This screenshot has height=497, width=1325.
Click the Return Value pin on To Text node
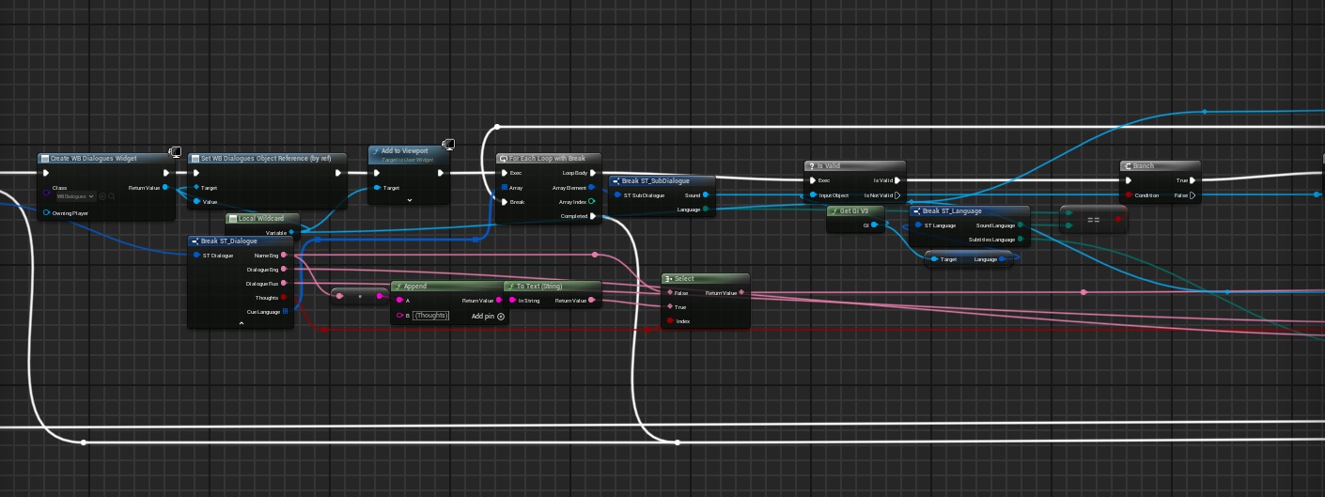[591, 300]
